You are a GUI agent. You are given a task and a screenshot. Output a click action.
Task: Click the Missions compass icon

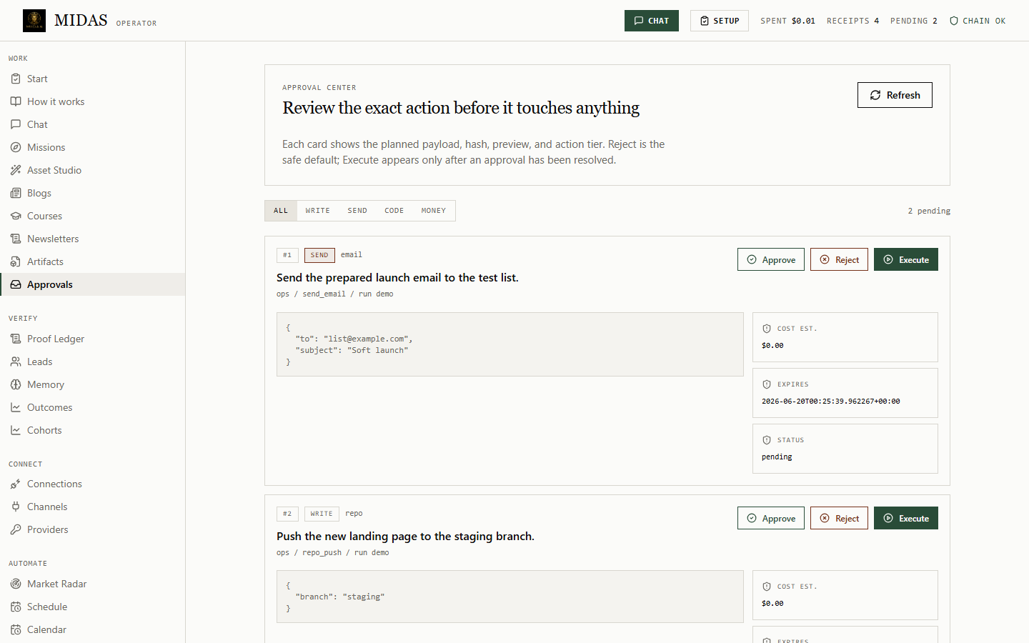coord(16,147)
